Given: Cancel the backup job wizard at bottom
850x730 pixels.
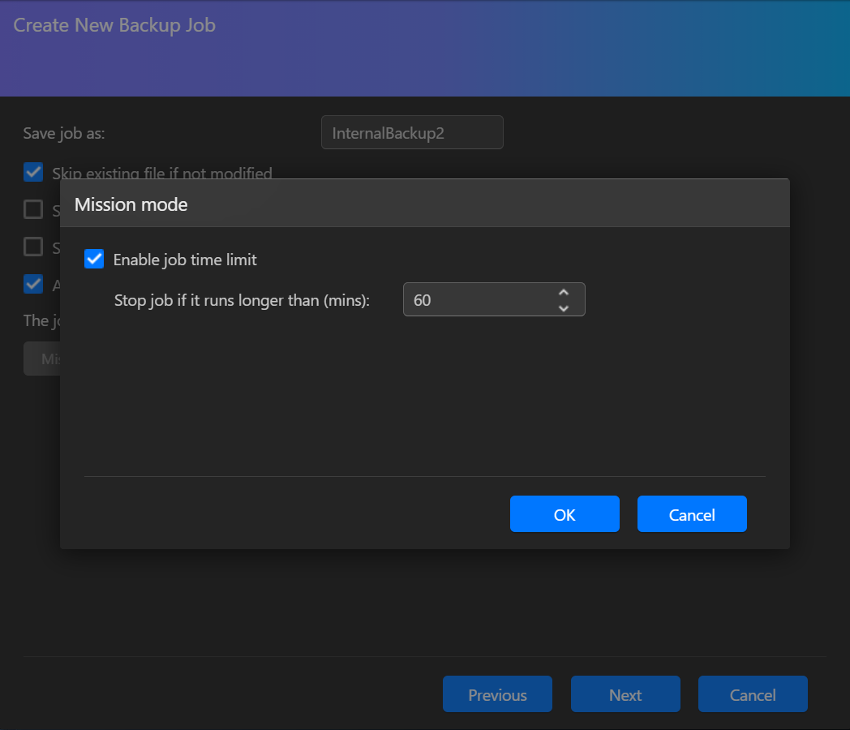Looking at the screenshot, I should click(753, 694).
